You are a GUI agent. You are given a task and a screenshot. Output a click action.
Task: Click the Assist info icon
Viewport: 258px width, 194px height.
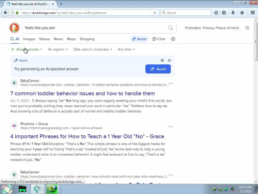pyautogui.click(x=162, y=60)
